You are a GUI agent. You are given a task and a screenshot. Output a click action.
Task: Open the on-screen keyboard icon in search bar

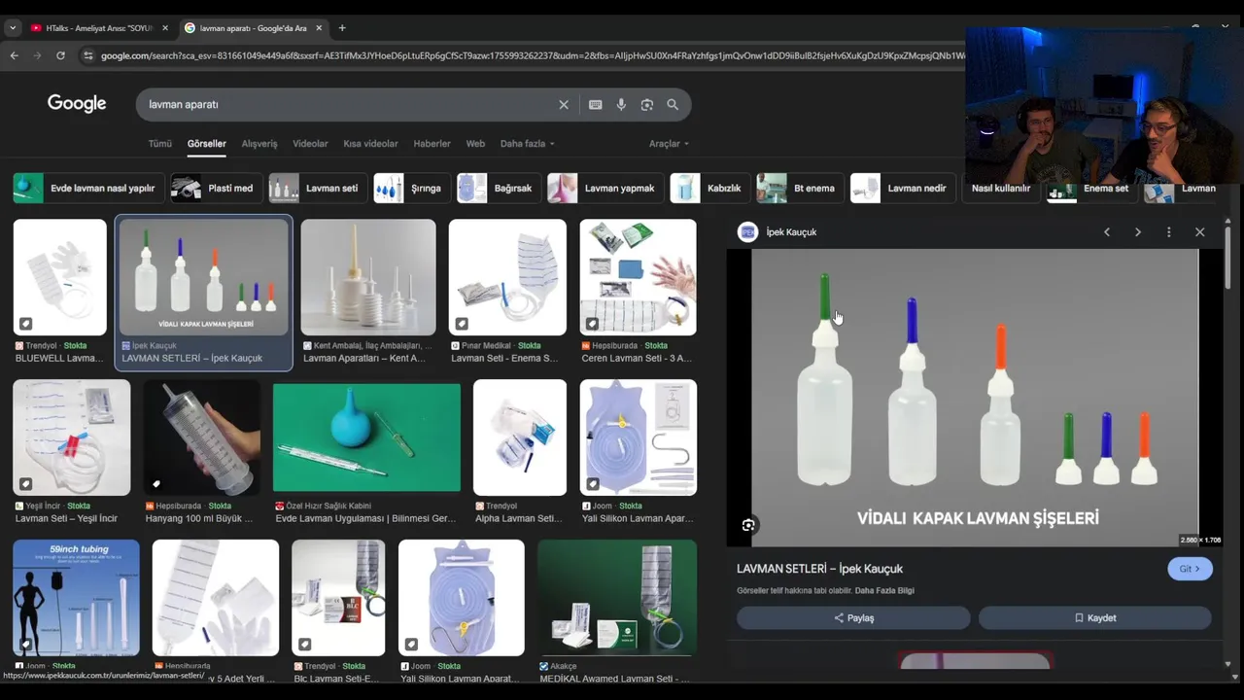[x=595, y=105]
